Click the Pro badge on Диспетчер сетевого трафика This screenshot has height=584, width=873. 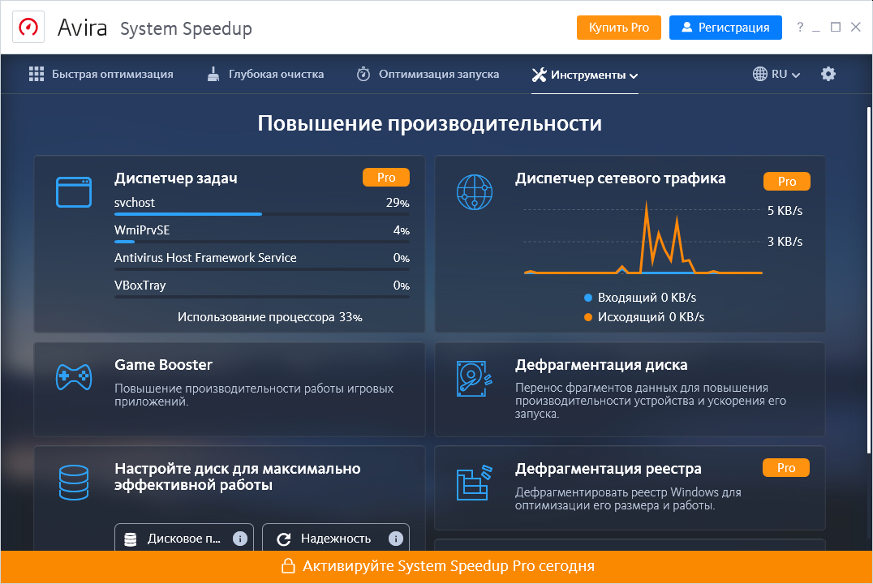786,181
